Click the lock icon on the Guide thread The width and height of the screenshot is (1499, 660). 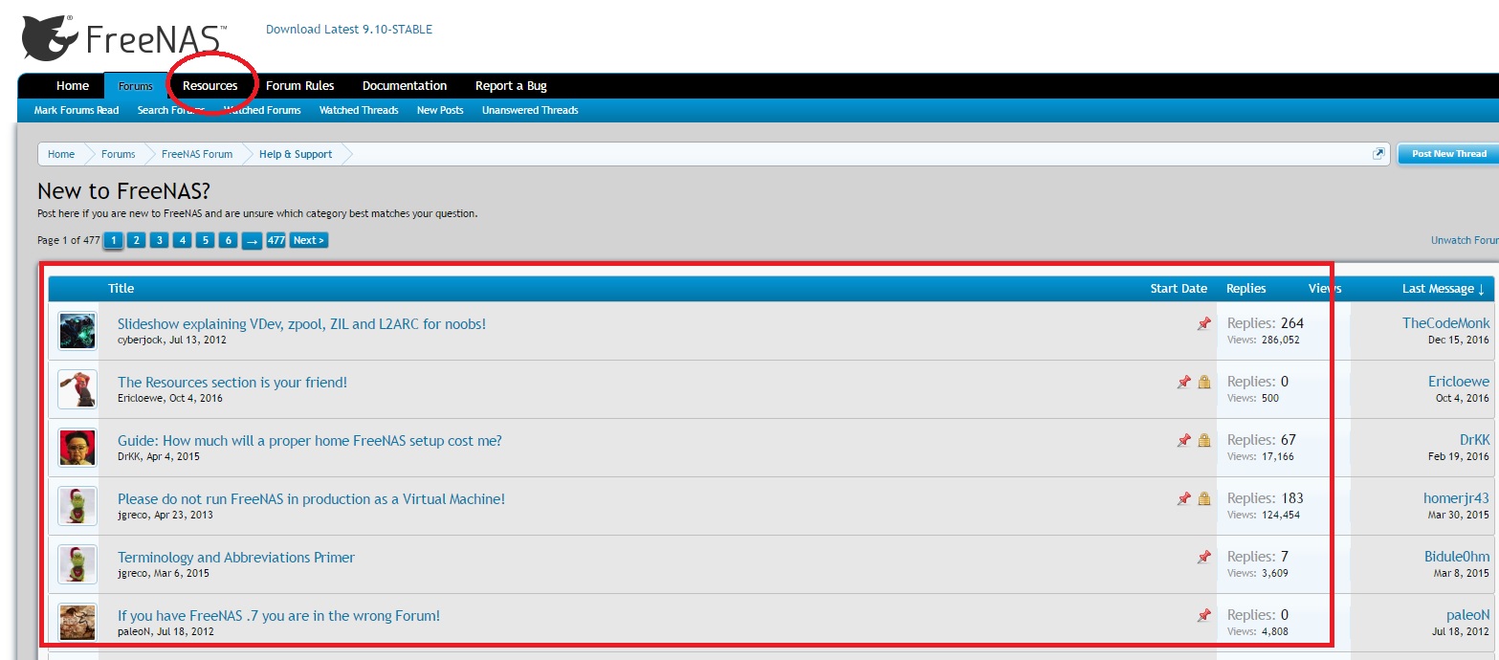(x=1204, y=441)
